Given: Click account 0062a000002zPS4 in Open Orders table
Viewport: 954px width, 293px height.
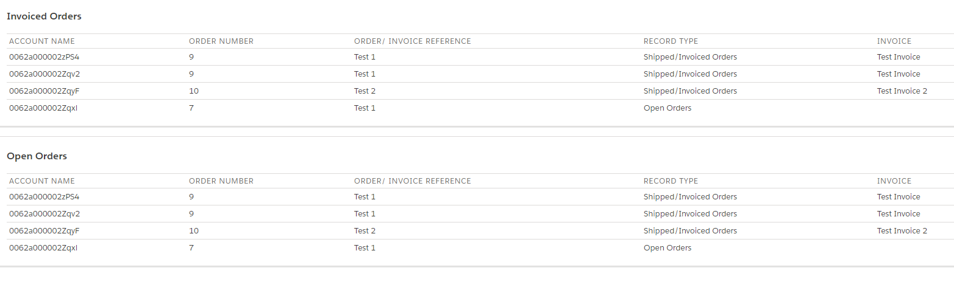Looking at the screenshot, I should pyautogui.click(x=44, y=197).
